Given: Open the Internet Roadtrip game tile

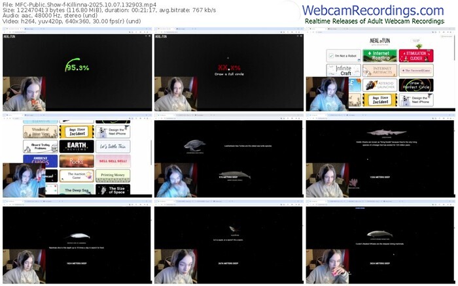Looking at the screenshot, I should [379, 56].
